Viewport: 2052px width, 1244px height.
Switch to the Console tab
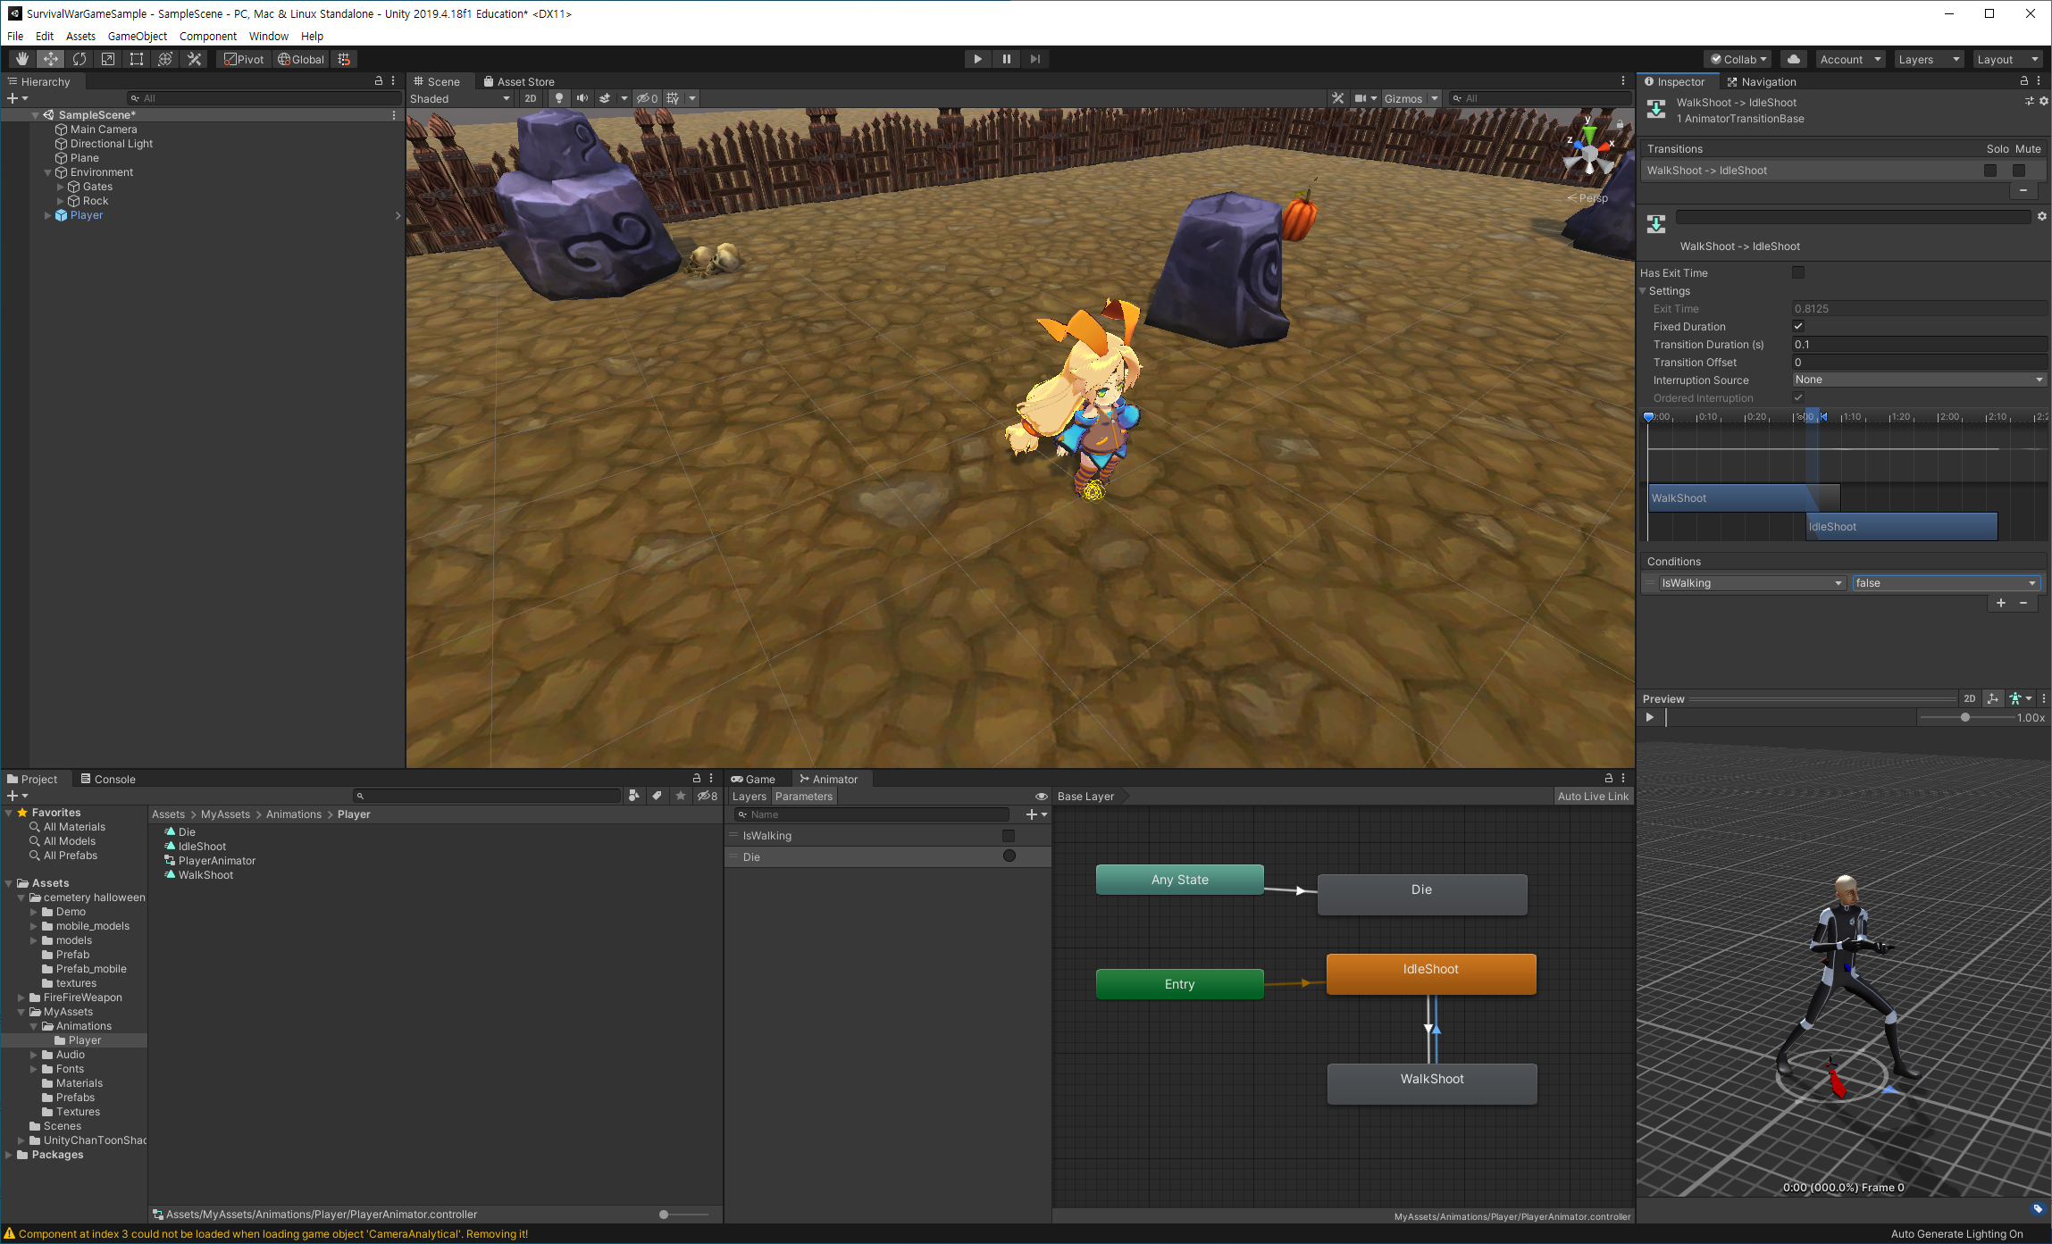click(108, 779)
